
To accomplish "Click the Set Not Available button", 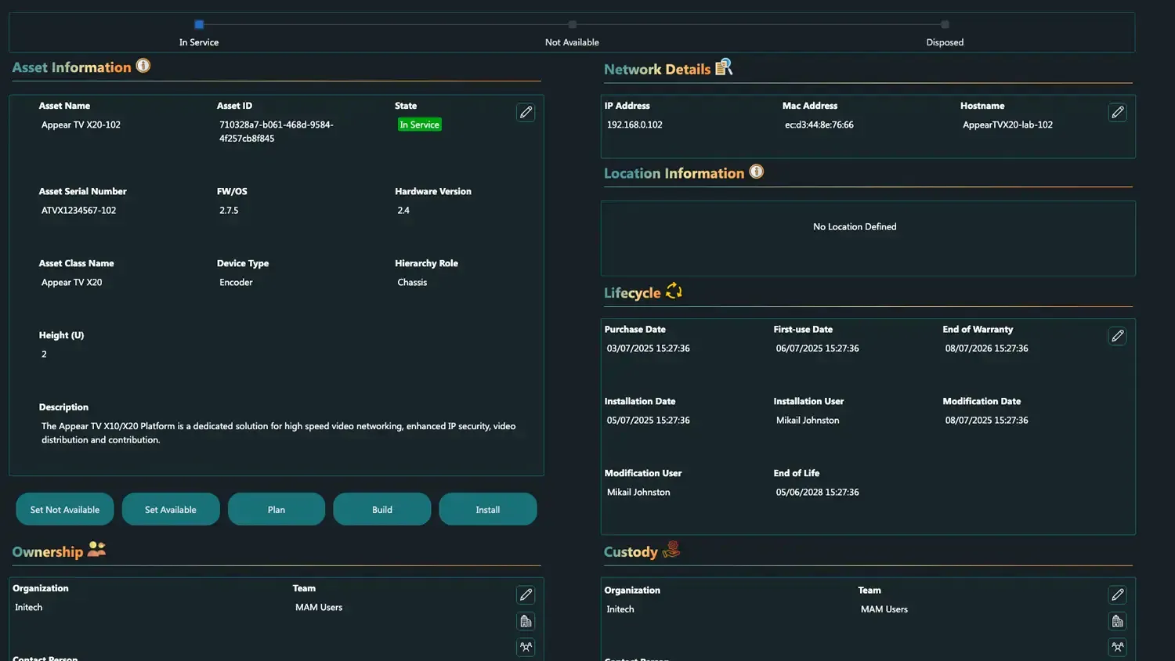I will pos(65,509).
